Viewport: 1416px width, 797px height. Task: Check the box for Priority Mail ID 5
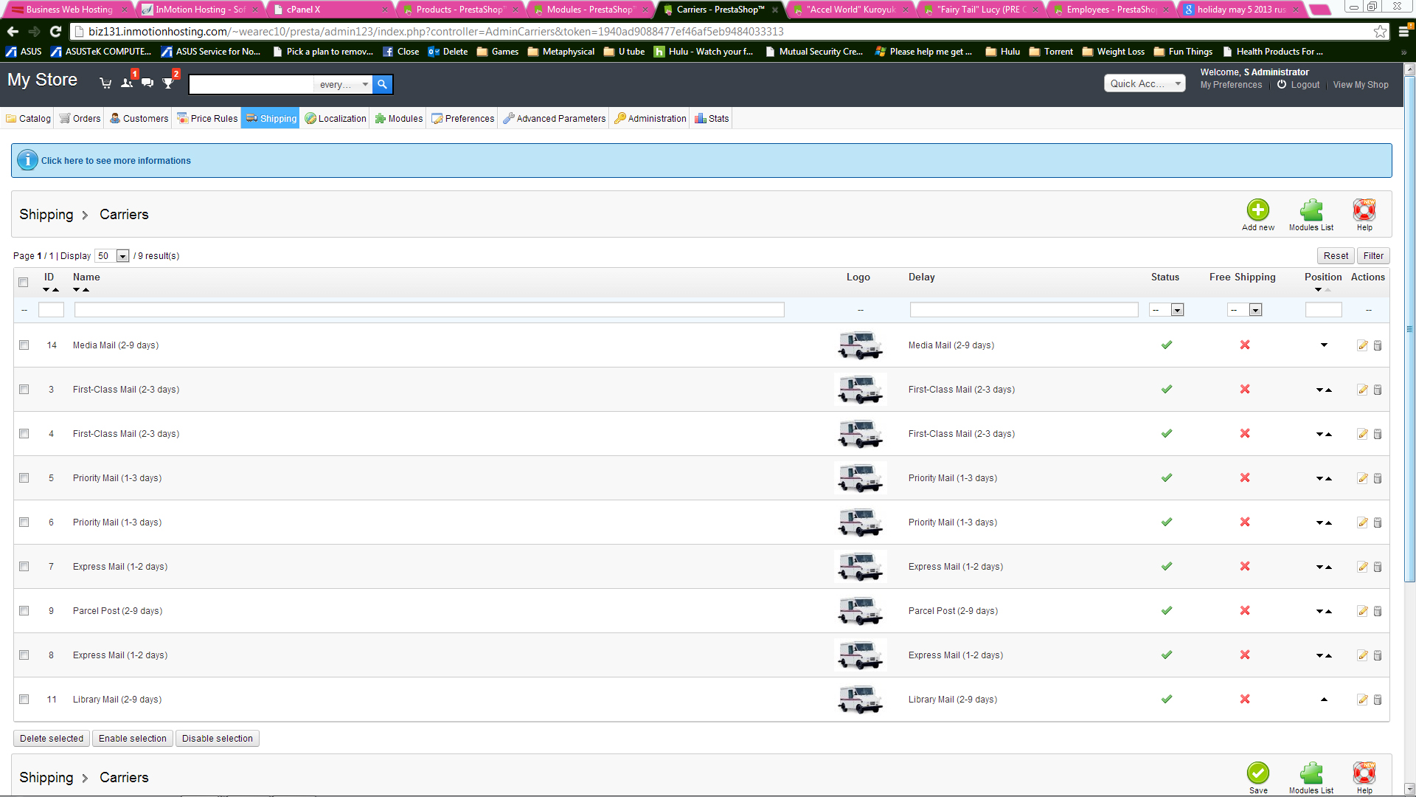24,478
